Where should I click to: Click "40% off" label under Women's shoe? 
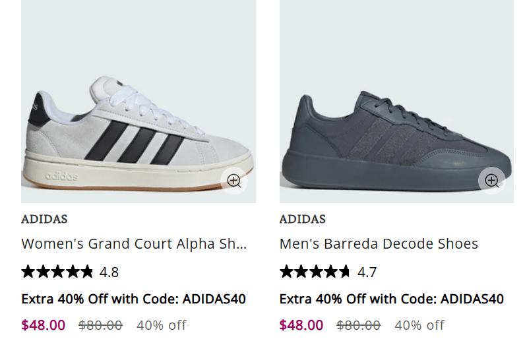162,325
